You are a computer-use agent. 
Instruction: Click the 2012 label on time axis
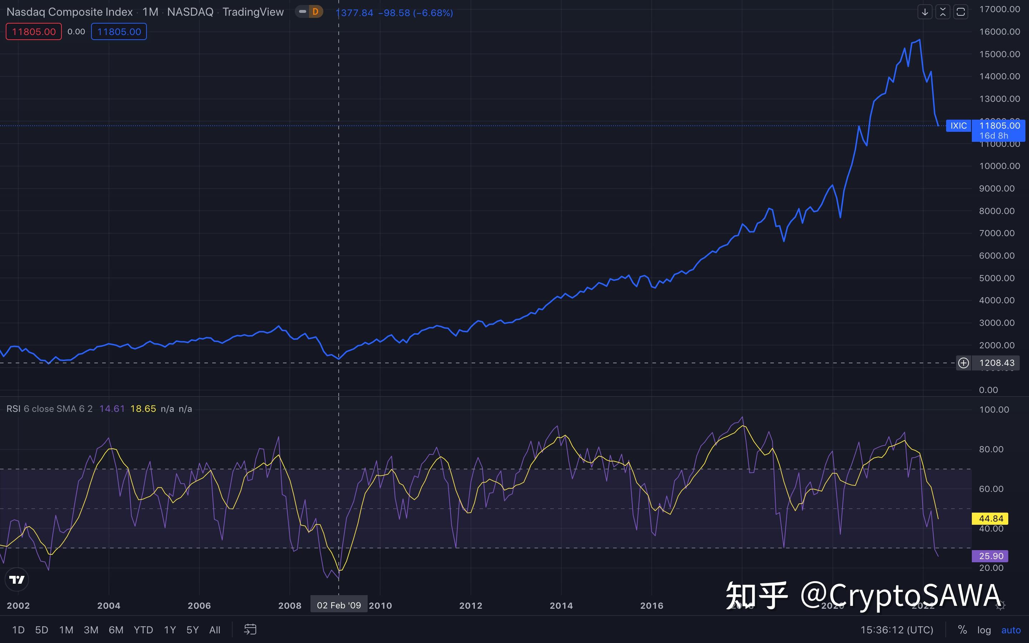[x=471, y=605]
